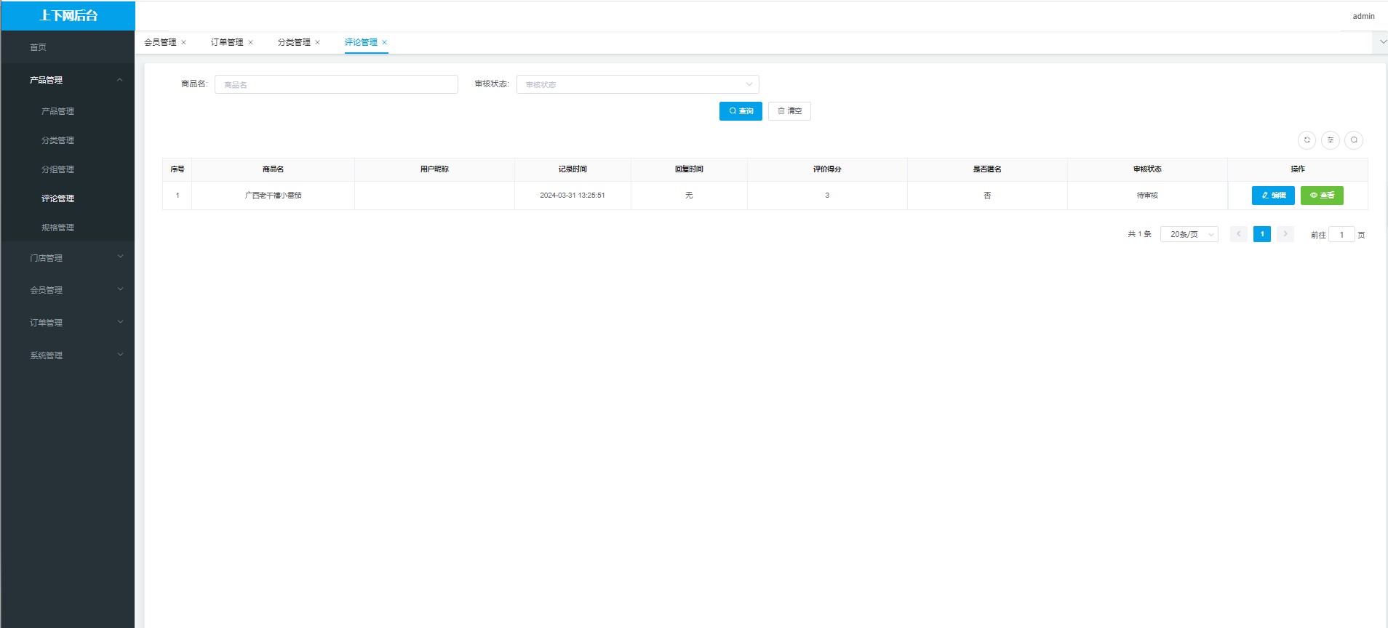The image size is (1388, 628).
Task: Go to next page arrow
Action: (x=1285, y=234)
